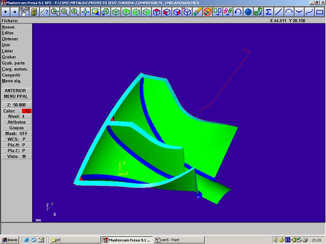Select the Create Rectangle tool icon
The image size is (326, 244).
(320, 12)
